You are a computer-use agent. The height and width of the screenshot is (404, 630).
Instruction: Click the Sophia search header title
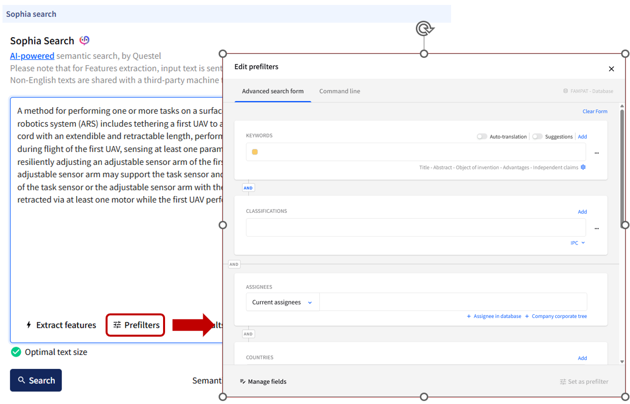[31, 14]
